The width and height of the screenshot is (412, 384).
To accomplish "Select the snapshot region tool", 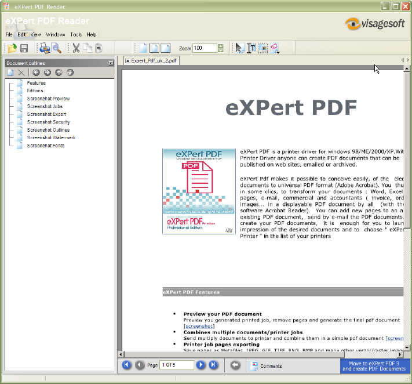I will (x=263, y=48).
